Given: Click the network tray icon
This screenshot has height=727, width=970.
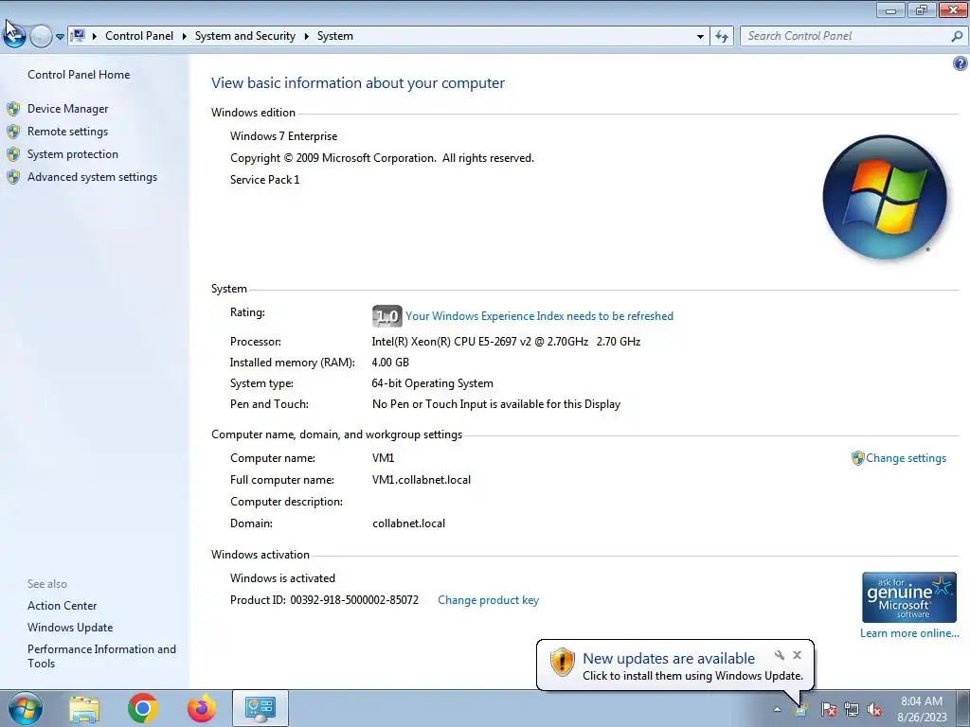Looking at the screenshot, I should (852, 710).
